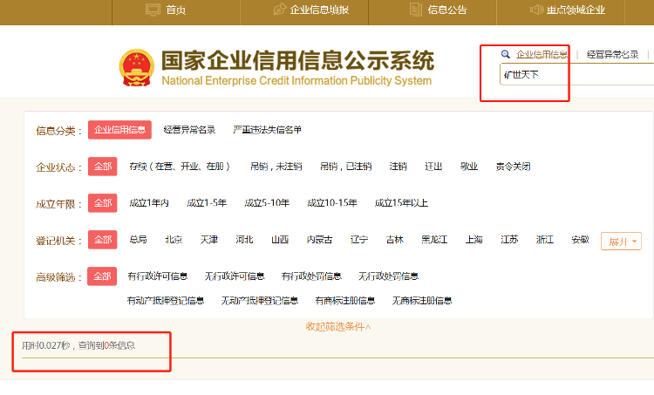The width and height of the screenshot is (654, 395).
Task: Open the 首页 navigation tab
Action: tap(176, 10)
